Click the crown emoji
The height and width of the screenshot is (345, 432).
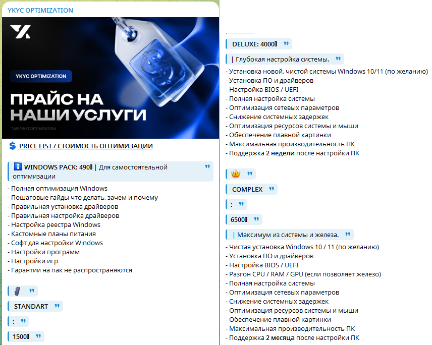[235, 174]
